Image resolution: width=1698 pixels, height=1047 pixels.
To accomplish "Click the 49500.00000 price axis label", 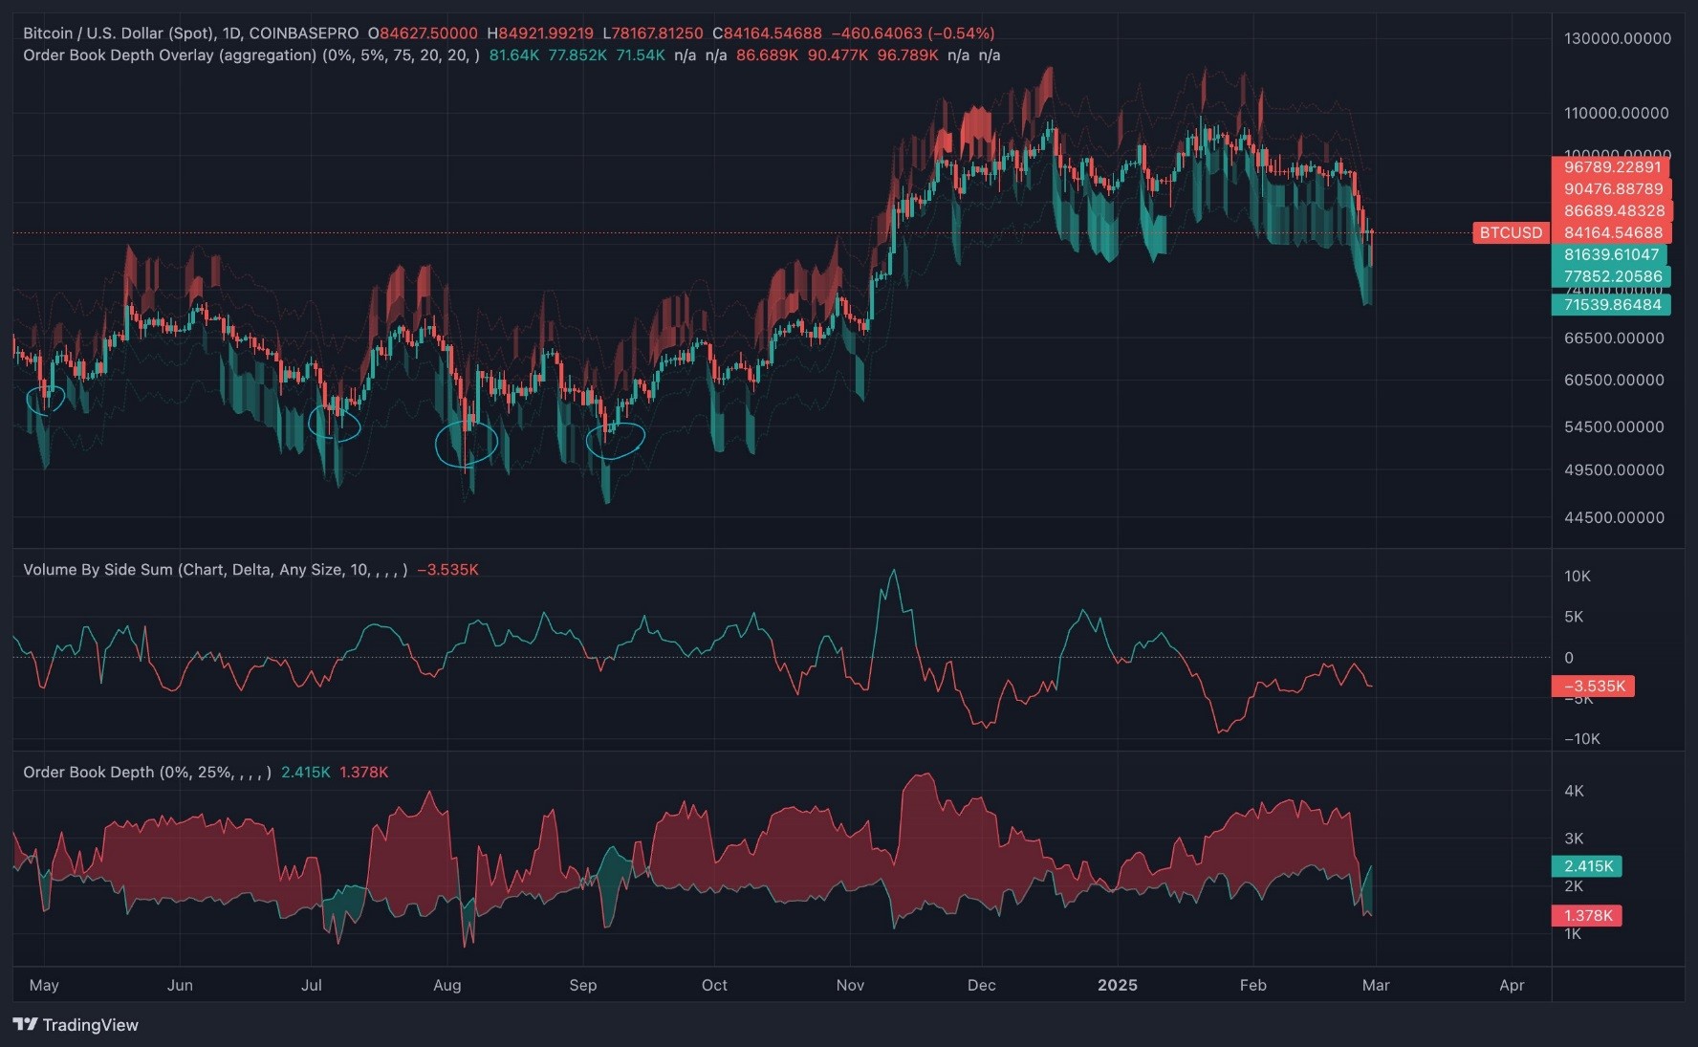I will (1614, 469).
